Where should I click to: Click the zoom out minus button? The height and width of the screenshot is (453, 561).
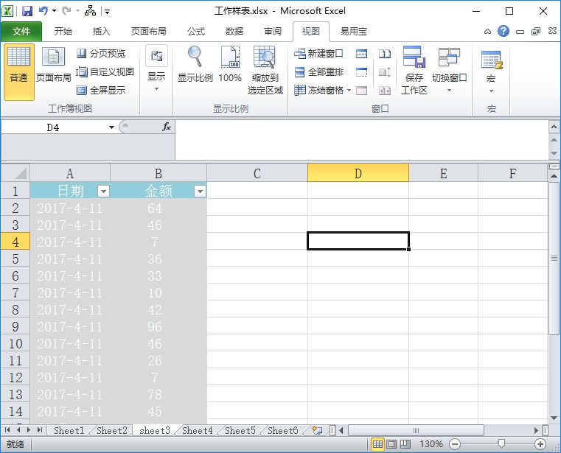coord(455,444)
